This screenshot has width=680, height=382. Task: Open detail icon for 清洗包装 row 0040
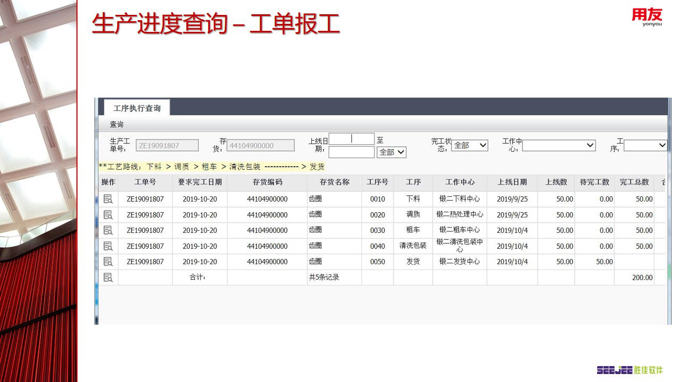click(108, 246)
